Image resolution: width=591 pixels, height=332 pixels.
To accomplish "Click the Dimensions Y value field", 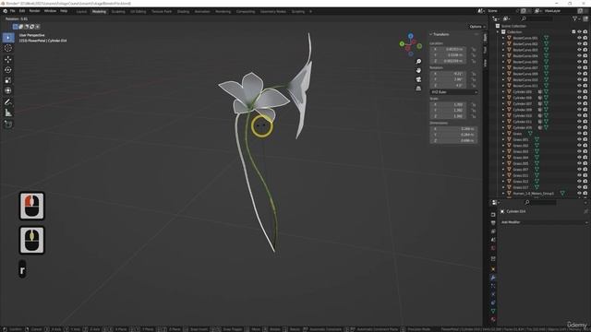I will (454, 135).
